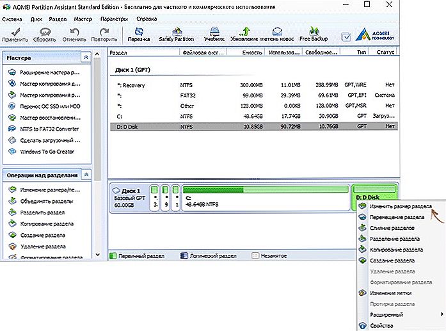Choose Слияние разделов in context menu

pyautogui.click(x=401, y=228)
